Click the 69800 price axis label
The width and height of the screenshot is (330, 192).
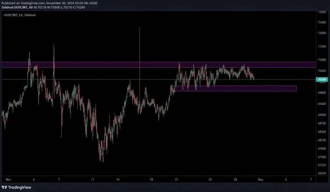(x=322, y=93)
